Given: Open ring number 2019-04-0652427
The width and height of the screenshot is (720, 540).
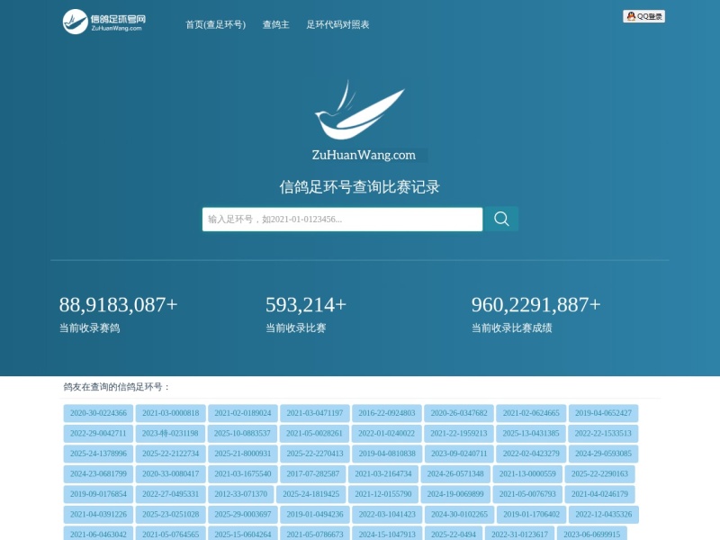Looking at the screenshot, I should (603, 413).
